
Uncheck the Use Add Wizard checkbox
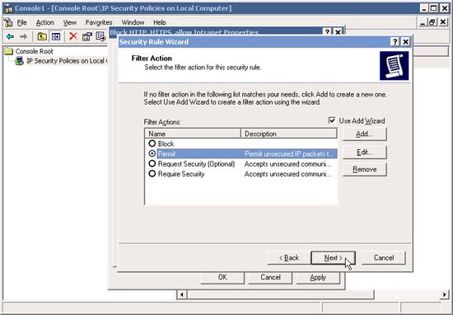point(332,120)
